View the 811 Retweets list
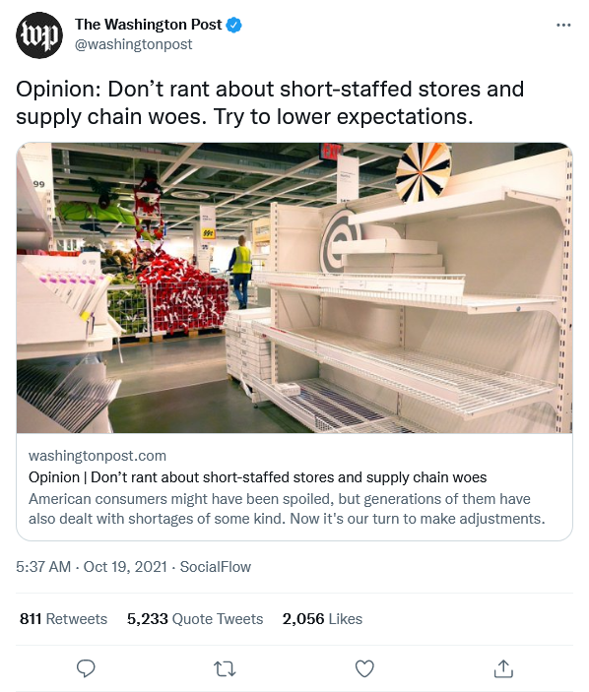The height and width of the screenshot is (692, 589). [x=63, y=619]
